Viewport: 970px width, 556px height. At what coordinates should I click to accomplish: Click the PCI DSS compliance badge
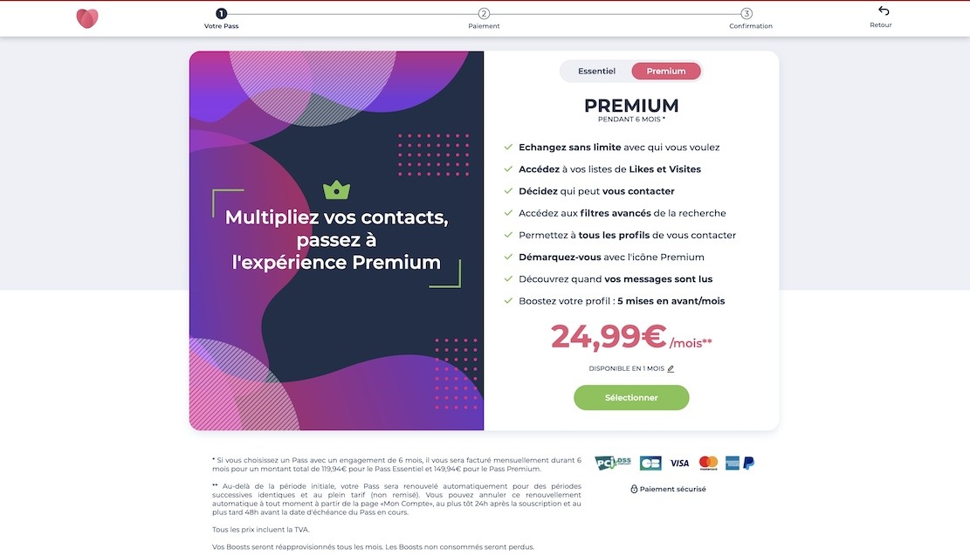pos(612,463)
